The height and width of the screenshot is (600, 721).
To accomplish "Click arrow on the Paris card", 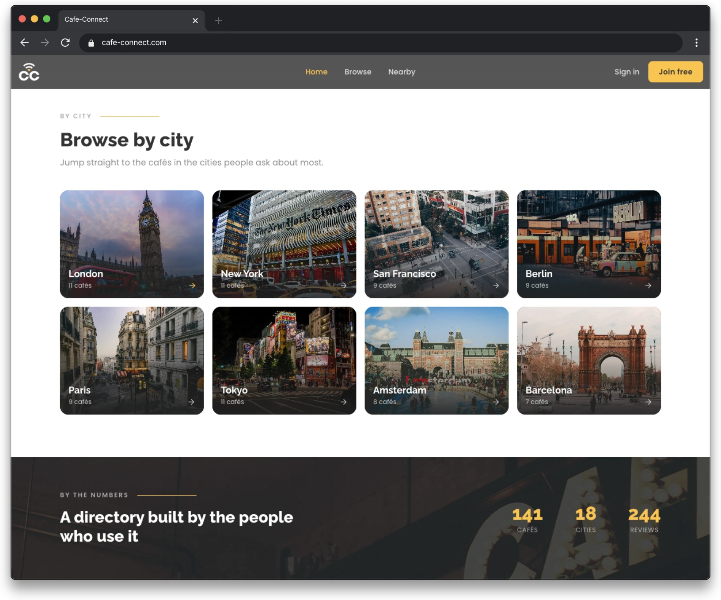I will point(191,402).
